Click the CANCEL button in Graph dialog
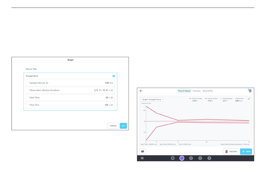This screenshot has width=266, height=184. coord(113,126)
